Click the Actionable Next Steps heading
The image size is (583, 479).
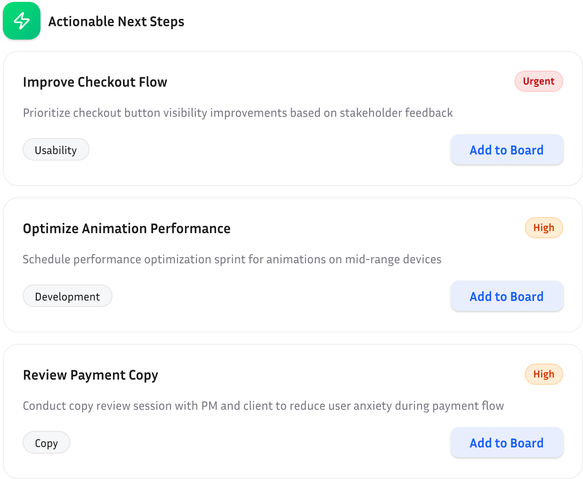pos(116,22)
